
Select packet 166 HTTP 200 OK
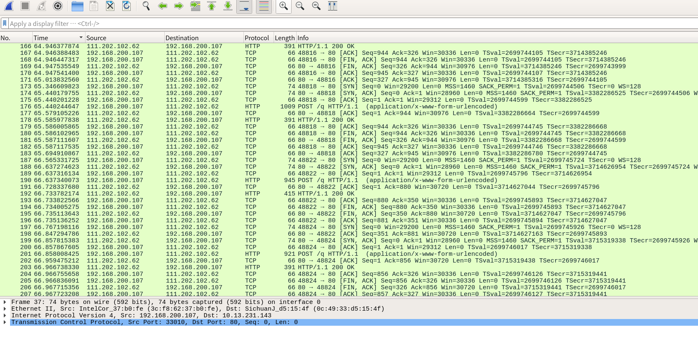(x=349, y=46)
